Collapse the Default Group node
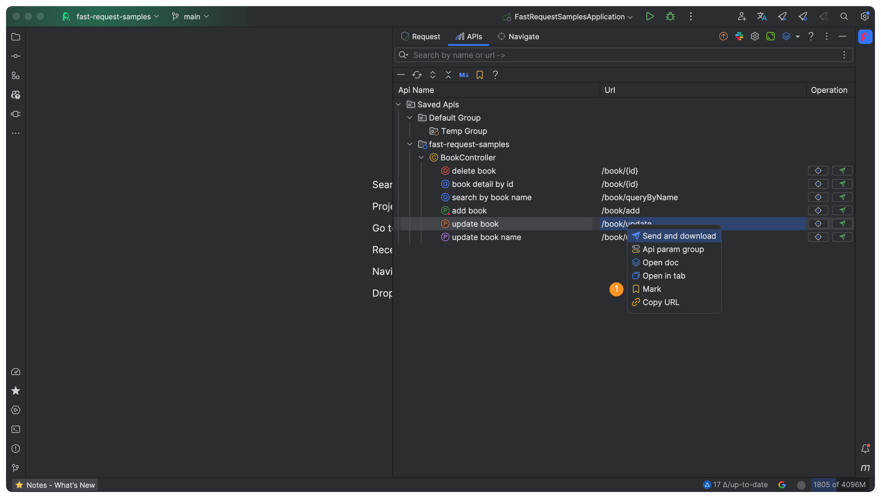 [410, 118]
